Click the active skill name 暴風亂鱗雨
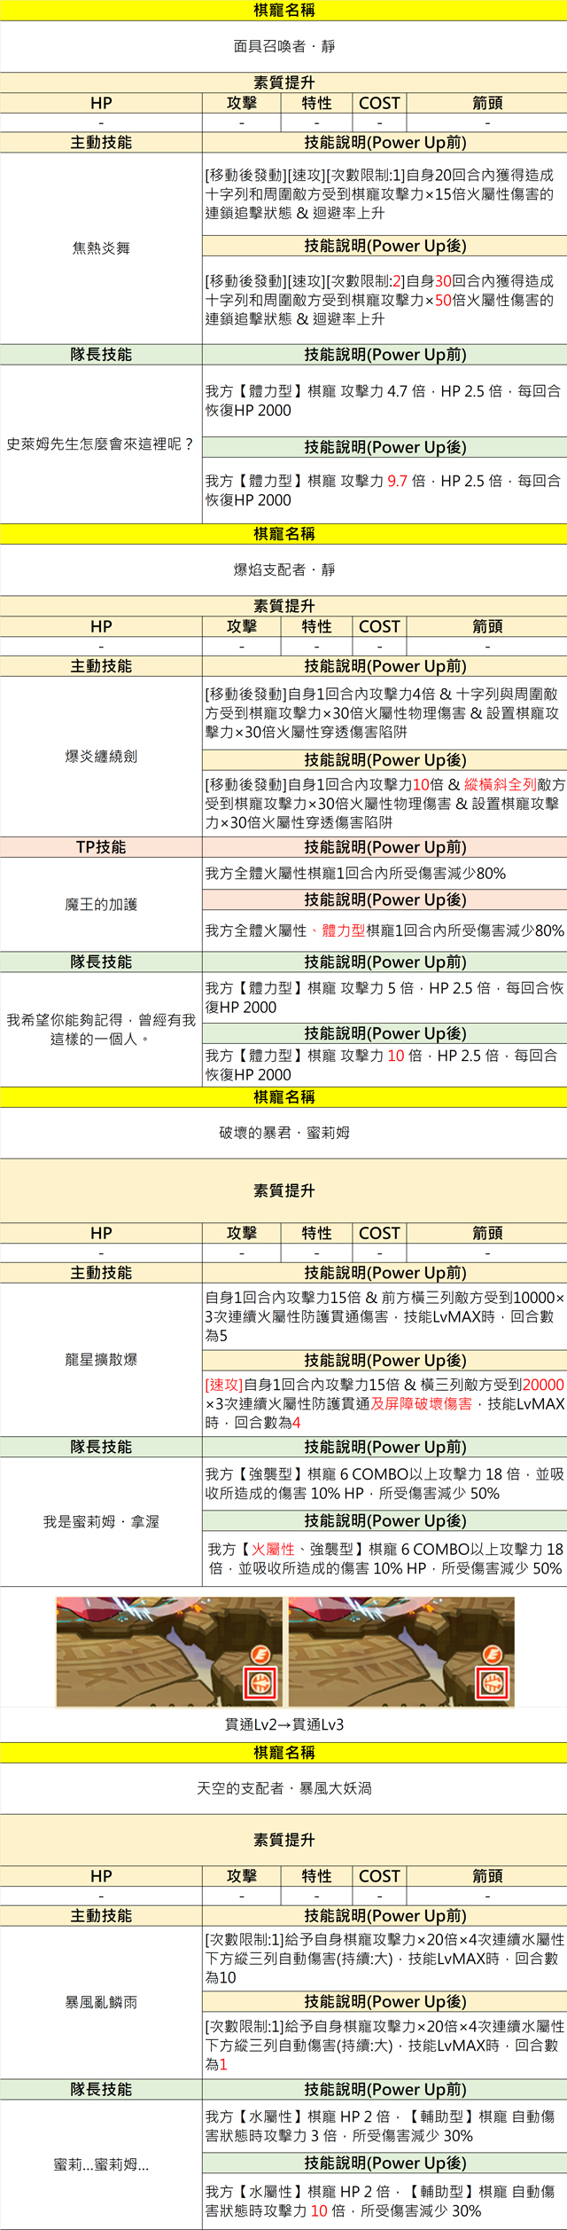 (101, 2002)
